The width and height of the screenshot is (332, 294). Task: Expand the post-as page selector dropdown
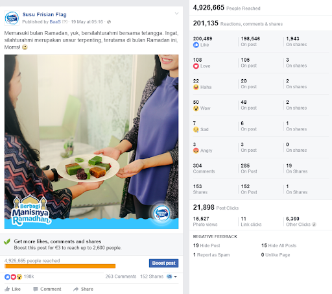tap(172, 276)
